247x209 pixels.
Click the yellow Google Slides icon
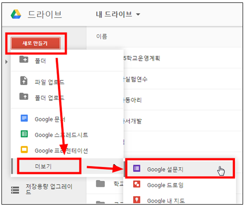pos(24,149)
